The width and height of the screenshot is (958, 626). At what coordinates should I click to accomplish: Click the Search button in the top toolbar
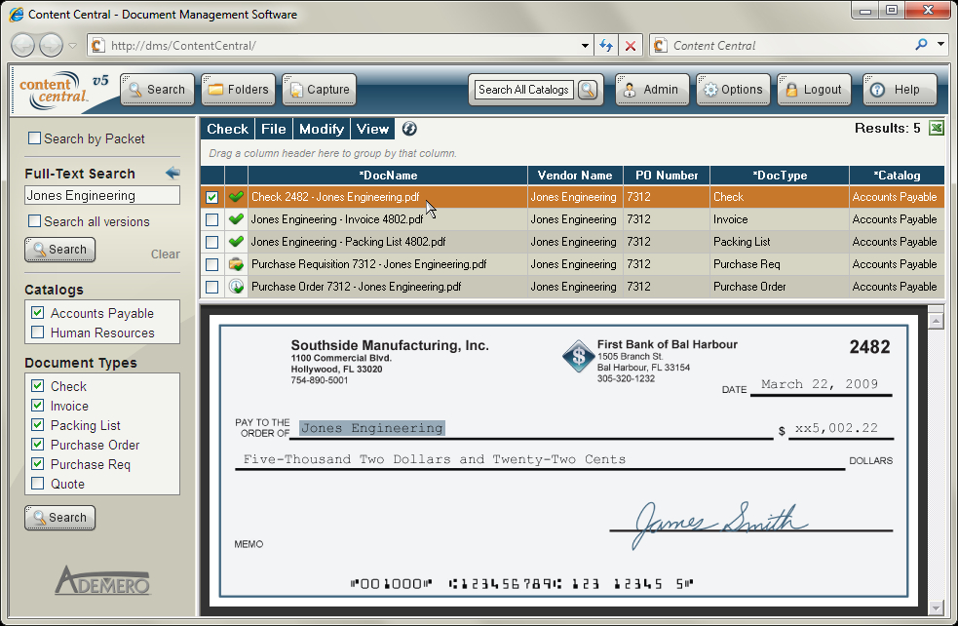click(x=158, y=90)
